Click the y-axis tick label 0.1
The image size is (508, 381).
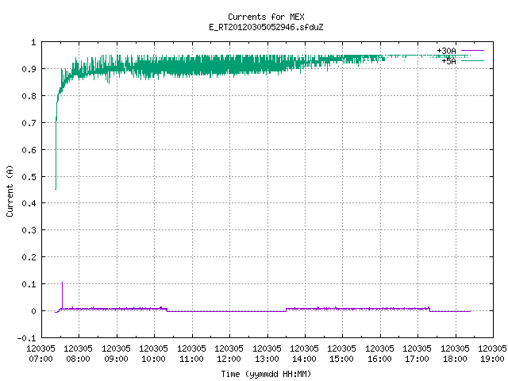pos(29,284)
